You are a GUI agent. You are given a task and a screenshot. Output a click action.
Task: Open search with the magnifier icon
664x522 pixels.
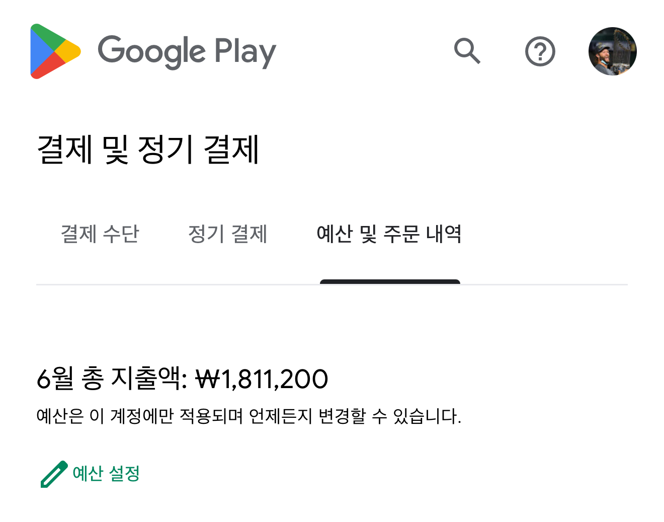pyautogui.click(x=467, y=51)
